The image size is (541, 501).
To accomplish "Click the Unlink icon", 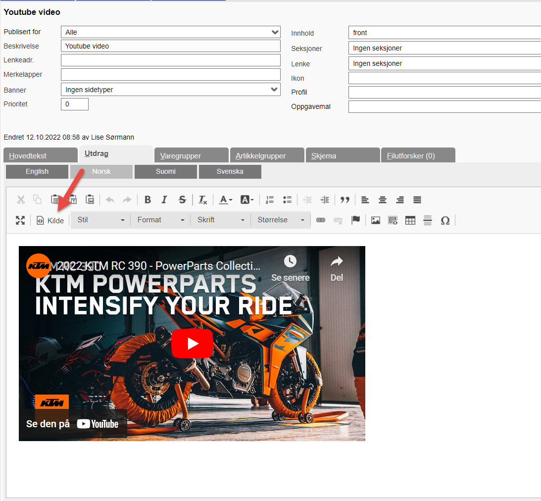I will [338, 220].
